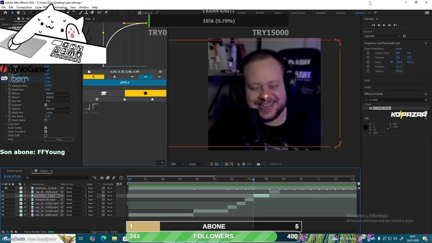This screenshot has width=432, height=243.
Task: Open the File menu
Action: tap(3, 7)
